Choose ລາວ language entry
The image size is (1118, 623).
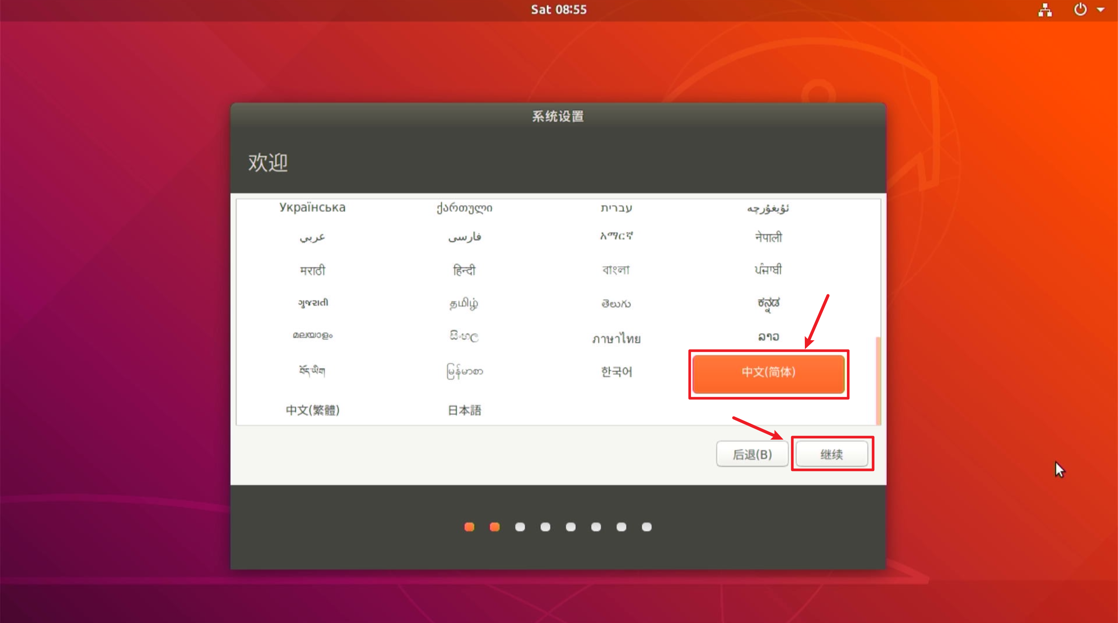coord(768,337)
